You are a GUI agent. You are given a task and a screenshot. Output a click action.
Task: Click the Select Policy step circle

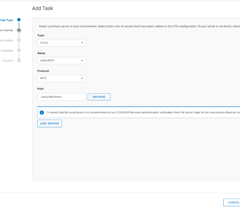[x=19, y=40]
